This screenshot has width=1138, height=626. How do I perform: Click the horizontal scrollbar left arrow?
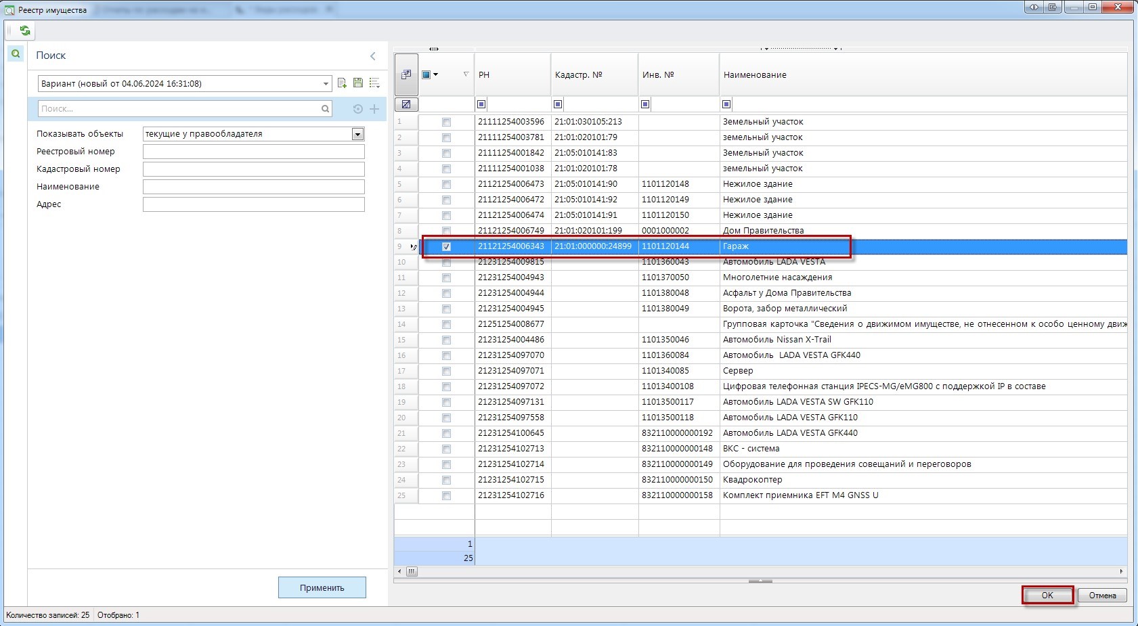coord(399,572)
